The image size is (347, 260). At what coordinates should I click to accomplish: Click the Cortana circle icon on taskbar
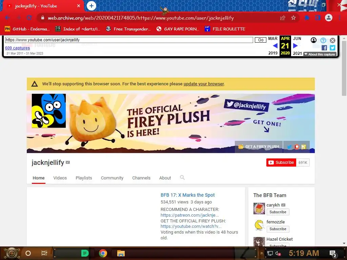coord(28,253)
